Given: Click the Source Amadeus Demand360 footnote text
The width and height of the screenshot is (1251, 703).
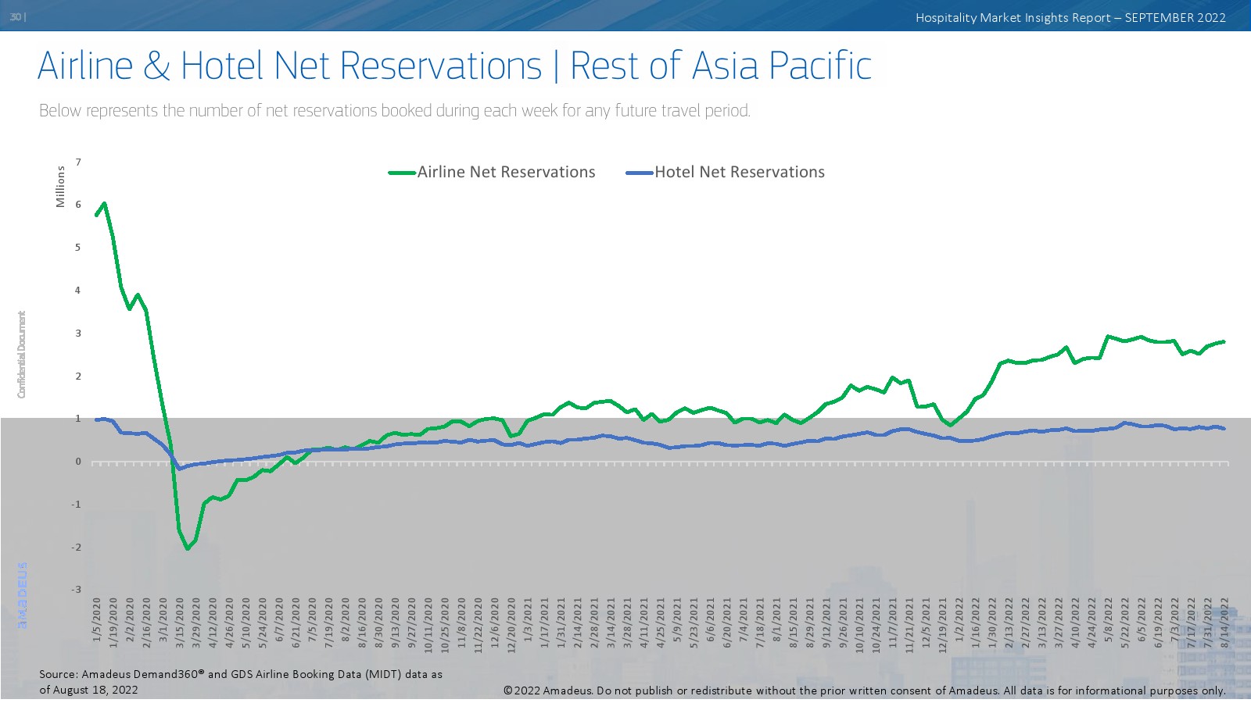Looking at the screenshot, I should pyautogui.click(x=241, y=681).
